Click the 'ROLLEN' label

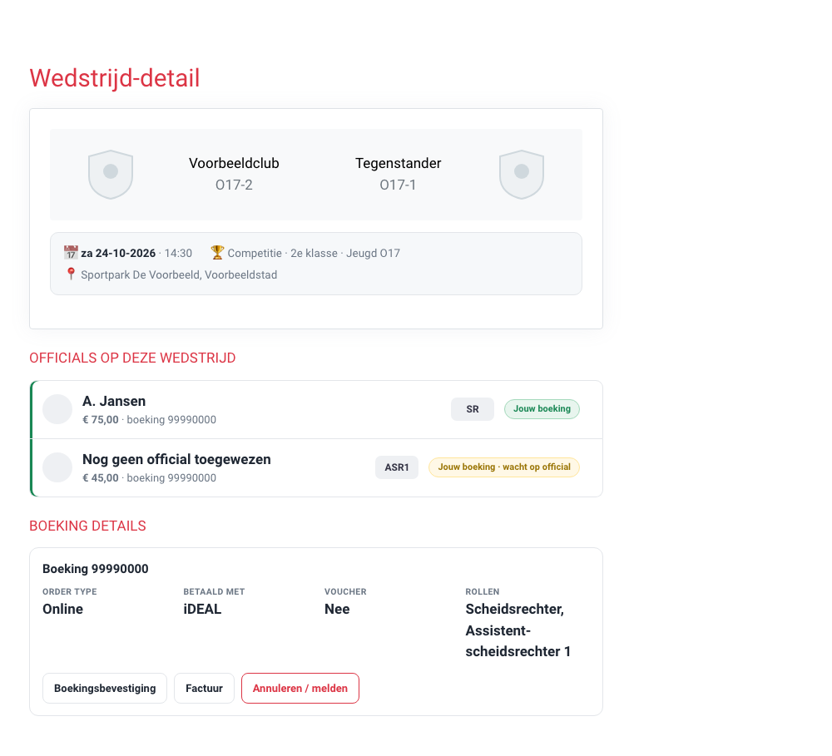[483, 591]
